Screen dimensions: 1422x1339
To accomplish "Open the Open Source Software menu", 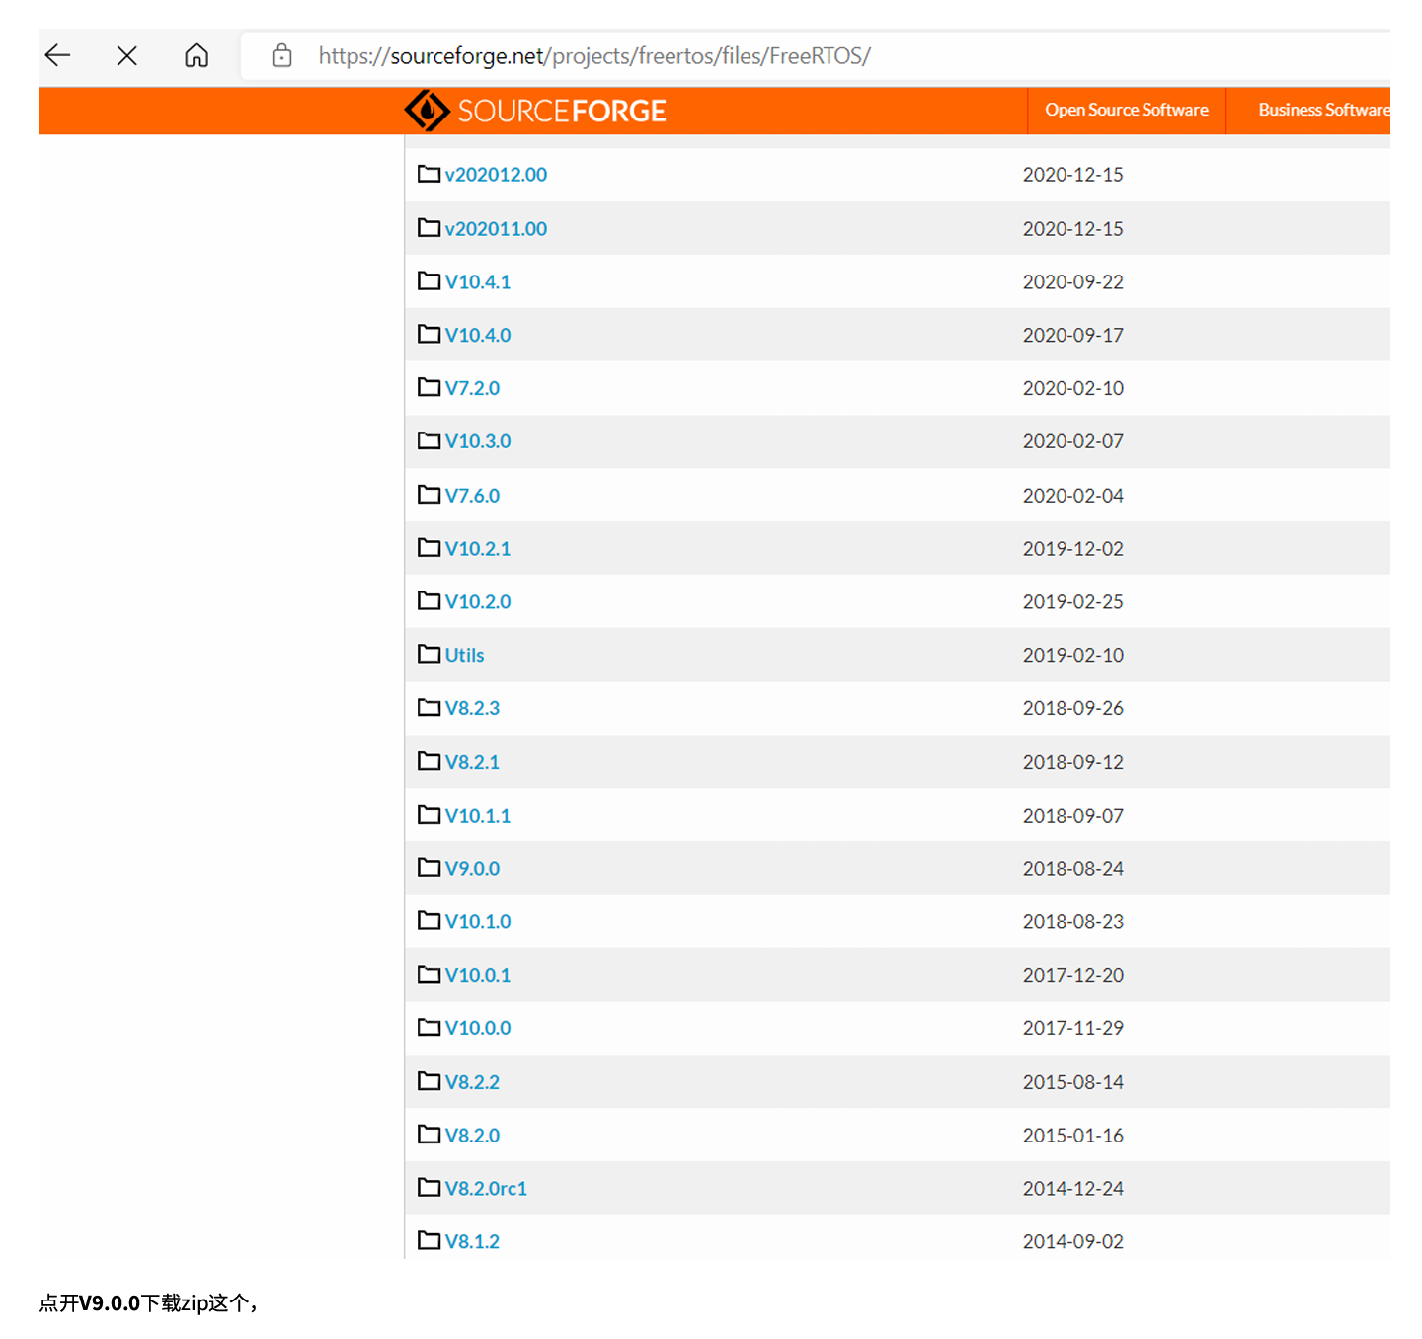I will click(x=1127, y=110).
